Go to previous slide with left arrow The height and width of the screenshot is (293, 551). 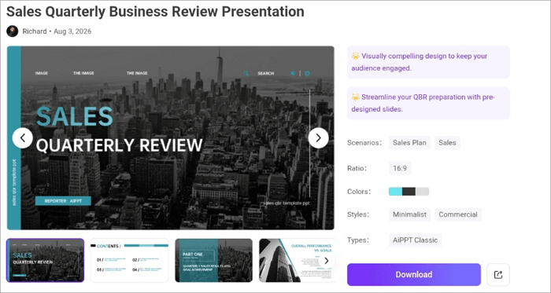(x=23, y=138)
